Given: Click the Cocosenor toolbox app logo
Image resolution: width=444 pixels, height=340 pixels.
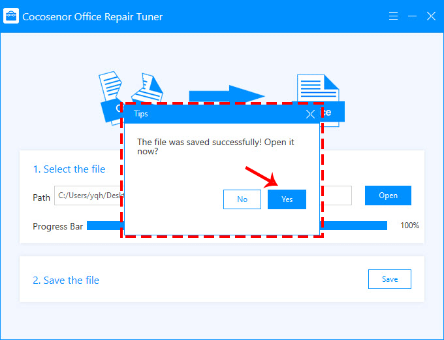Looking at the screenshot, I should click(x=11, y=16).
